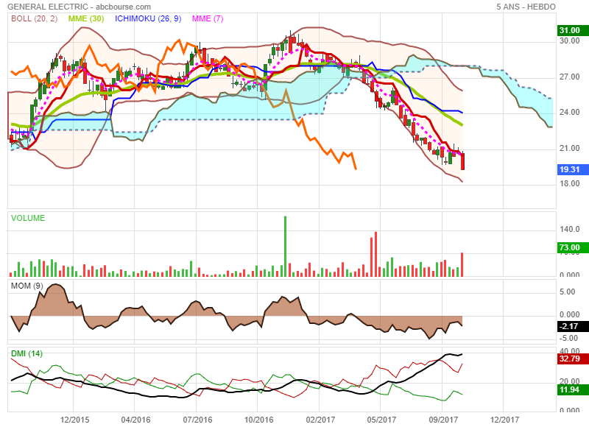Select the MME (30) legend label
589x427 pixels.
click(86, 18)
